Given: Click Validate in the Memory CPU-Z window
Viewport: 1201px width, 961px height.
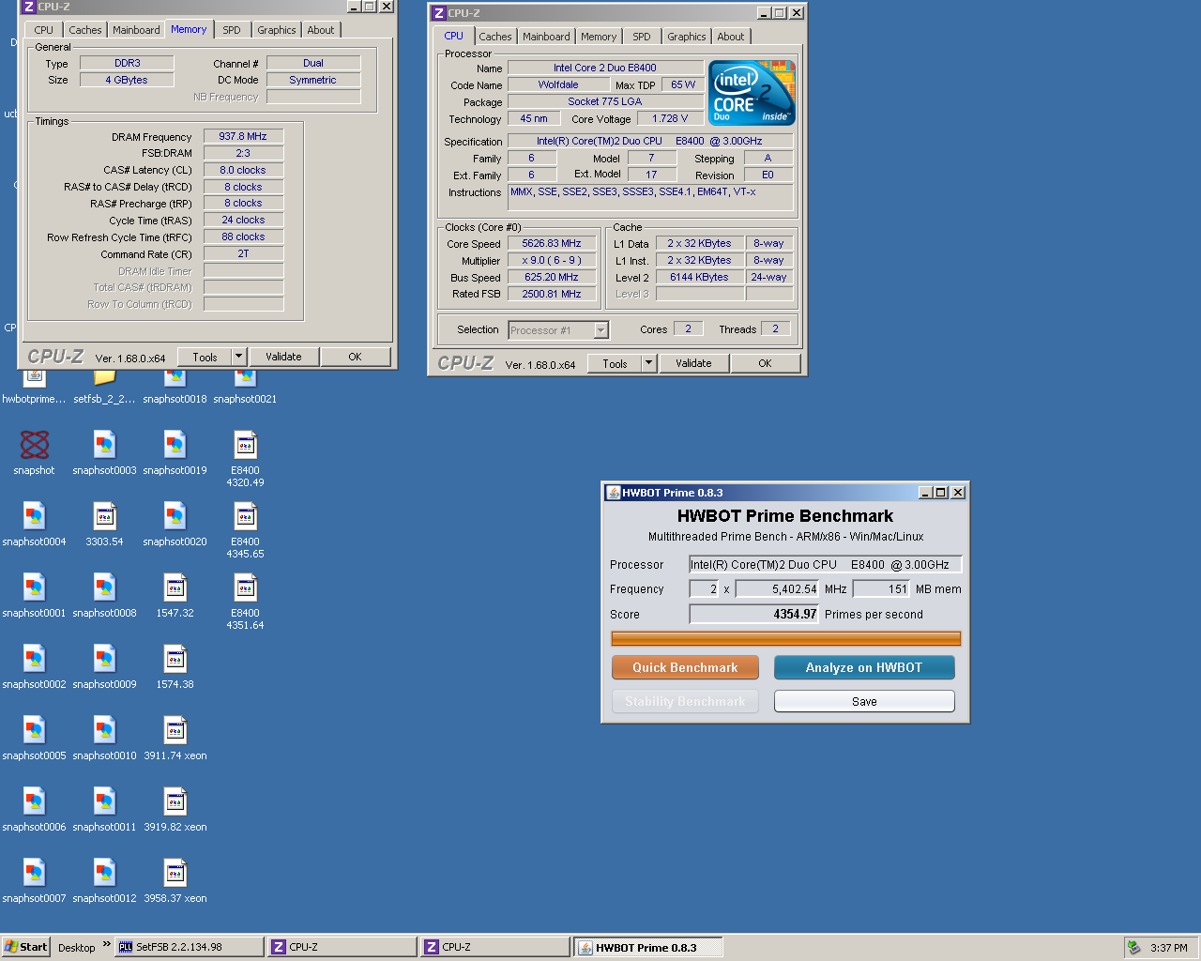Looking at the screenshot, I should click(x=283, y=357).
